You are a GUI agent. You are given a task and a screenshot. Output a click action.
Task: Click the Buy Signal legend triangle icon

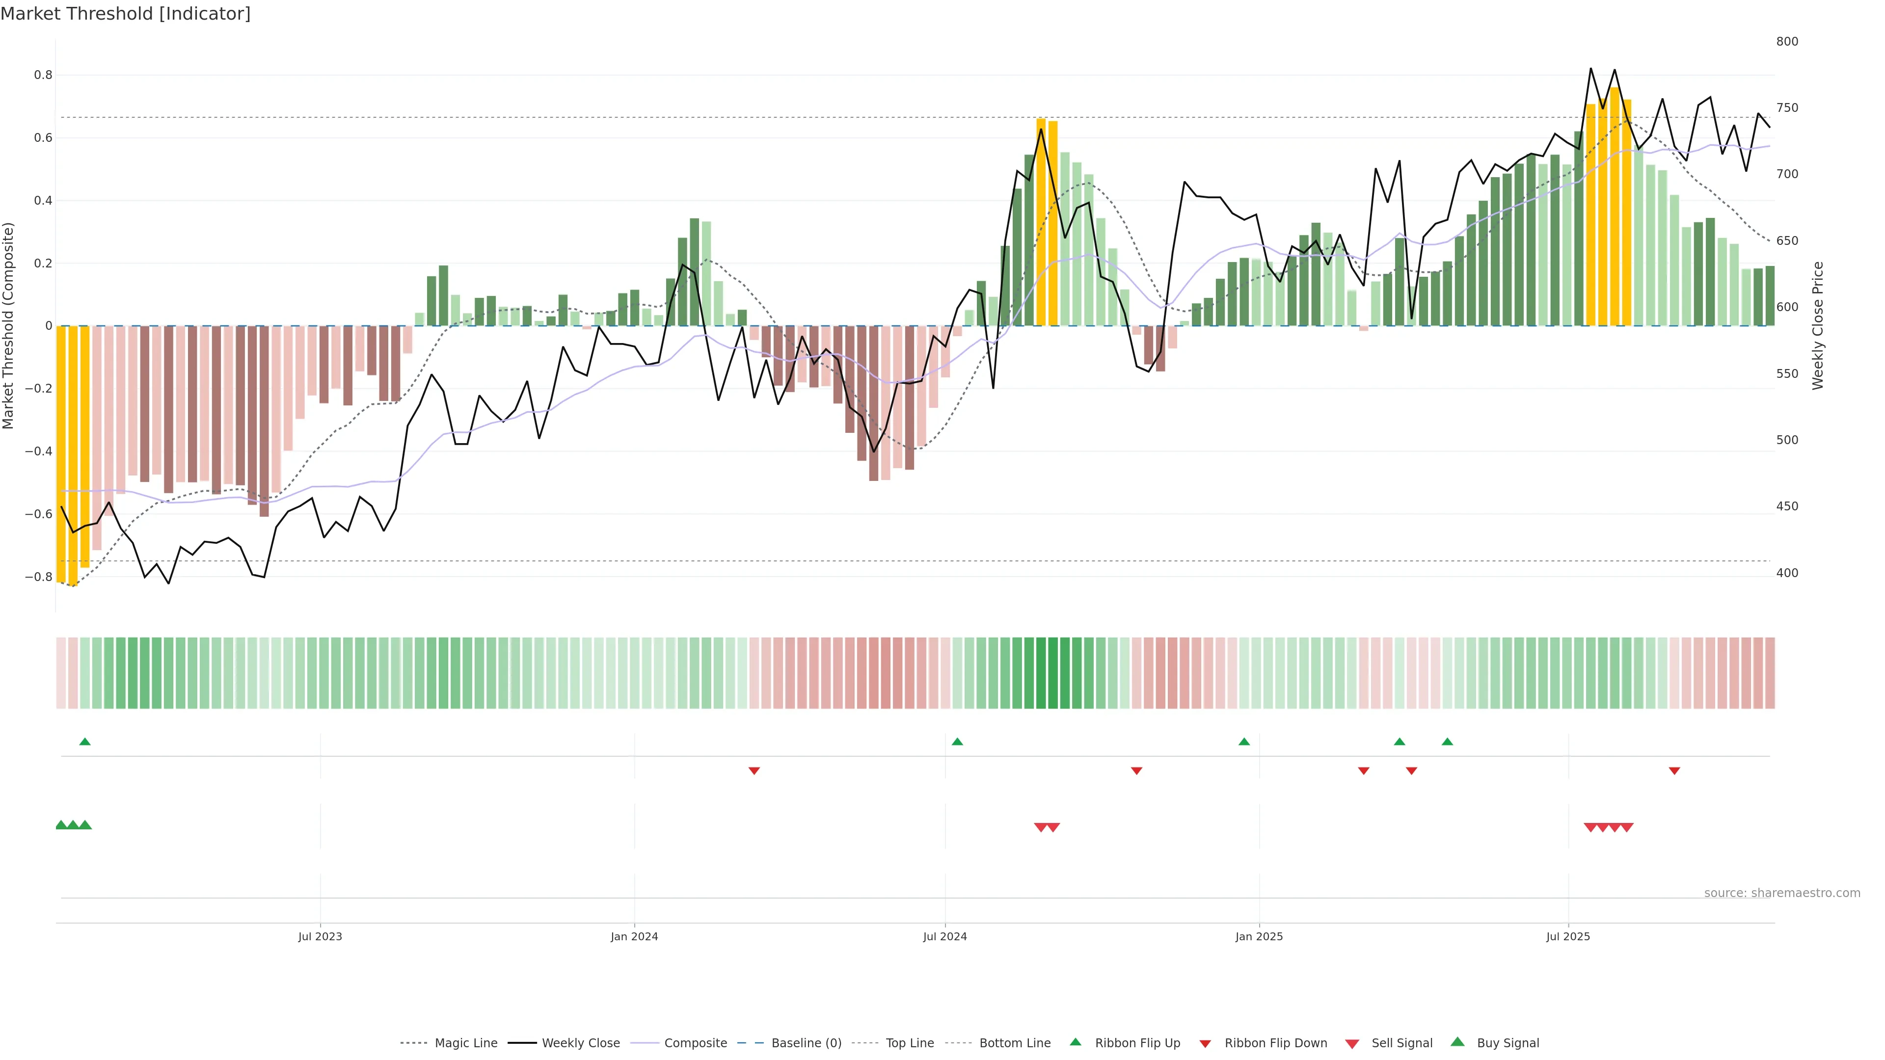pyautogui.click(x=1457, y=1042)
